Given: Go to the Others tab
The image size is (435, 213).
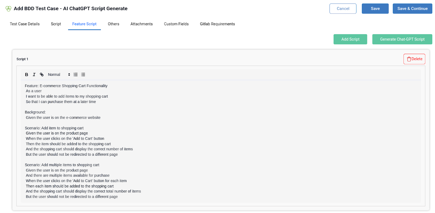Looking at the screenshot, I should [x=113, y=24].
